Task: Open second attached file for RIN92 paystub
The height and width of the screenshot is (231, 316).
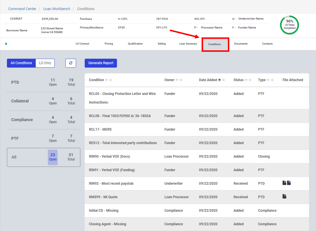Action: pos(289,183)
